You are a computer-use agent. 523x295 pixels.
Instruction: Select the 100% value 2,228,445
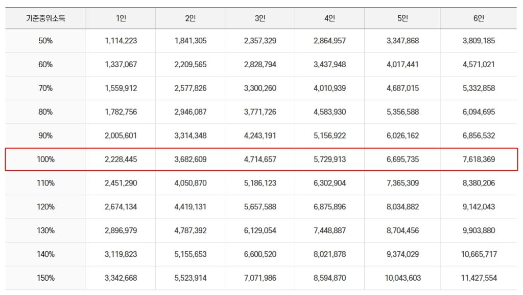pyautogui.click(x=121, y=159)
